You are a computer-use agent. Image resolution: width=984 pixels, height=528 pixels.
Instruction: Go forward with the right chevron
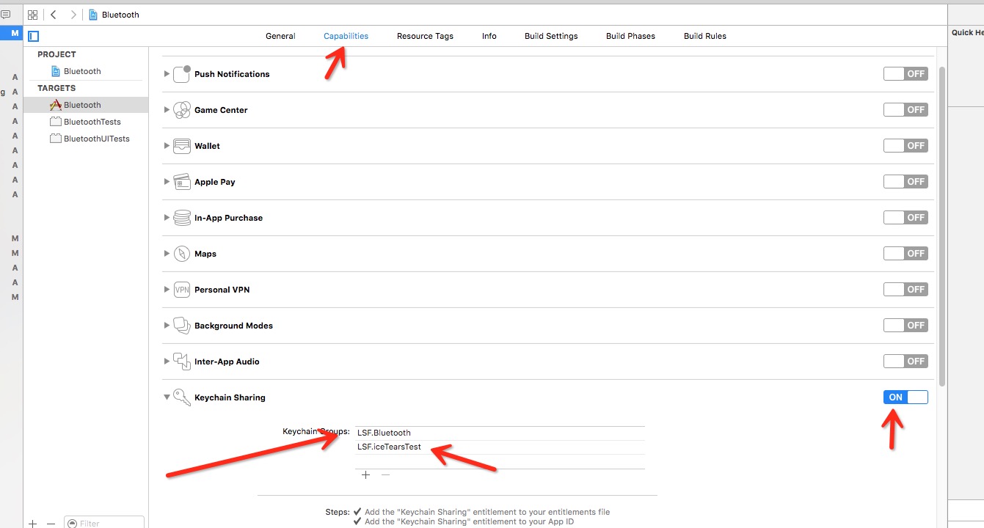point(73,15)
